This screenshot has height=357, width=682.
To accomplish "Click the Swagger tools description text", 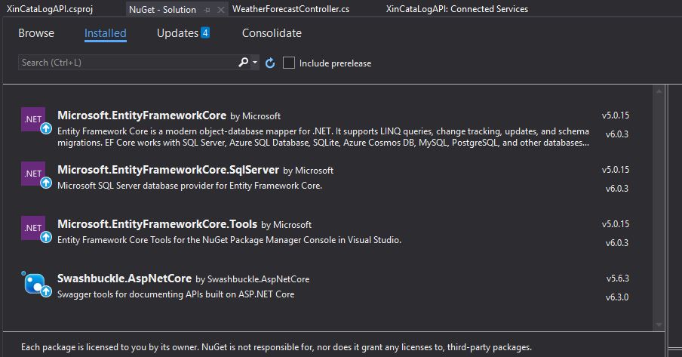I will pyautogui.click(x=176, y=294).
